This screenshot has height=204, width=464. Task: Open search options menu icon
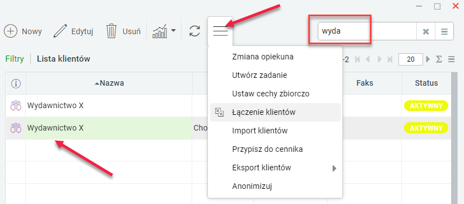click(444, 31)
